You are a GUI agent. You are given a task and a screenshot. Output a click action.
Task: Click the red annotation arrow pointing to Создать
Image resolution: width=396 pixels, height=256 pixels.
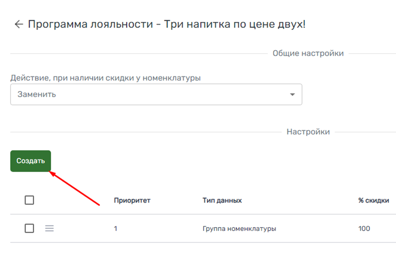click(74, 188)
